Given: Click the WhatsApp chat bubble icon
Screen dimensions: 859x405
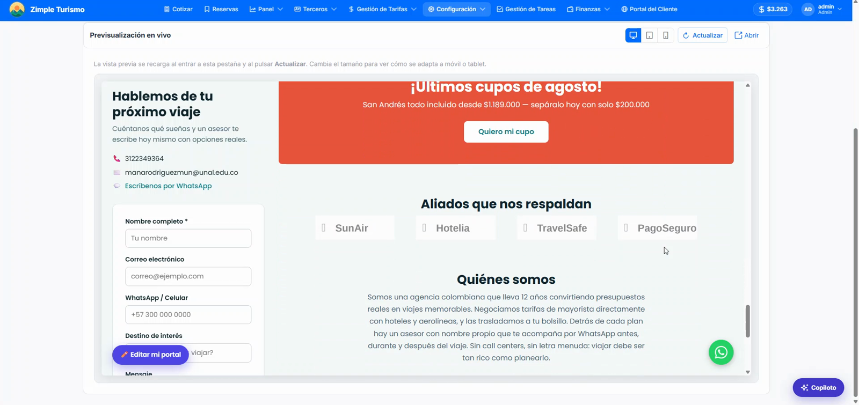Looking at the screenshot, I should pyautogui.click(x=117, y=186).
